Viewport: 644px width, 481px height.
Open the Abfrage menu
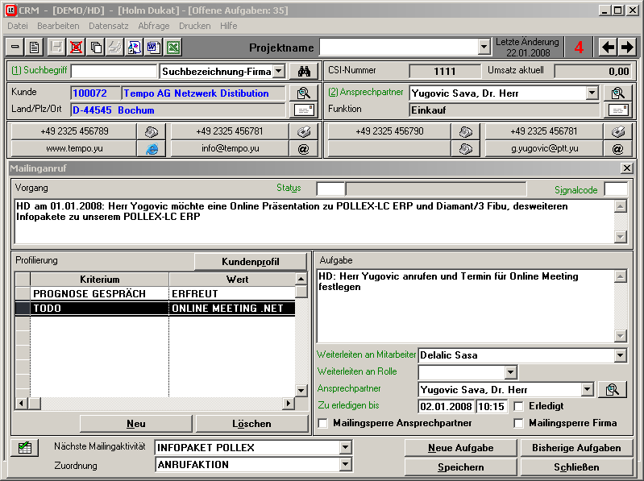coord(153,26)
